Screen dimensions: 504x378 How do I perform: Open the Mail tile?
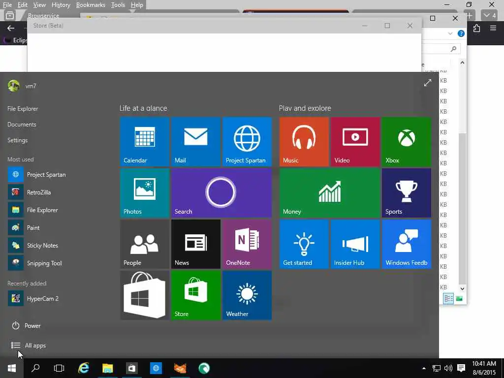pos(196,142)
